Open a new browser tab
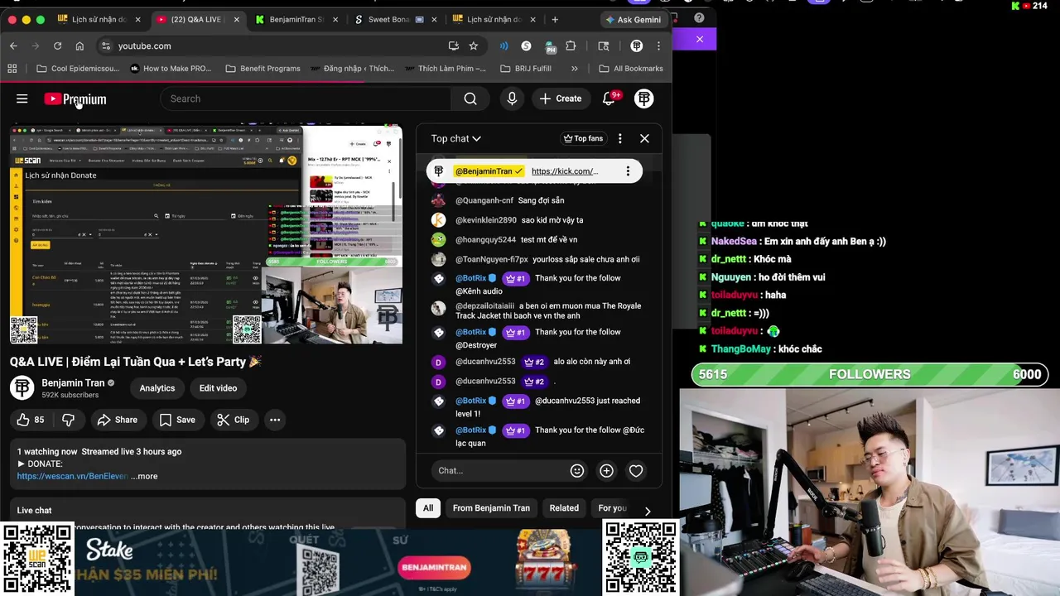Image resolution: width=1060 pixels, height=596 pixels. point(555,19)
